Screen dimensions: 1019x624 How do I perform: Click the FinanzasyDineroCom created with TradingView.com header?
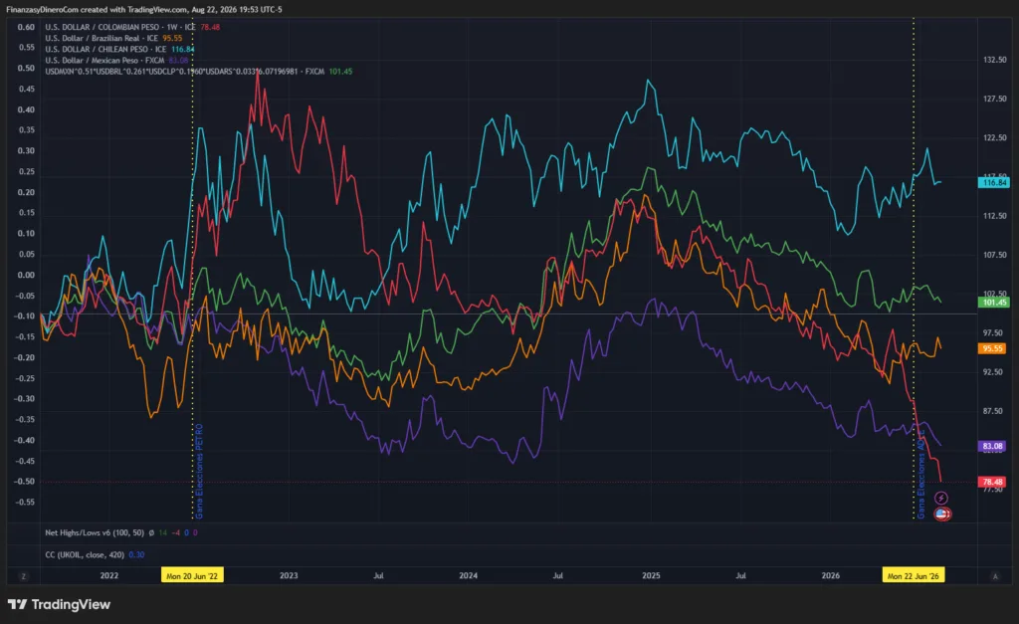(x=144, y=10)
